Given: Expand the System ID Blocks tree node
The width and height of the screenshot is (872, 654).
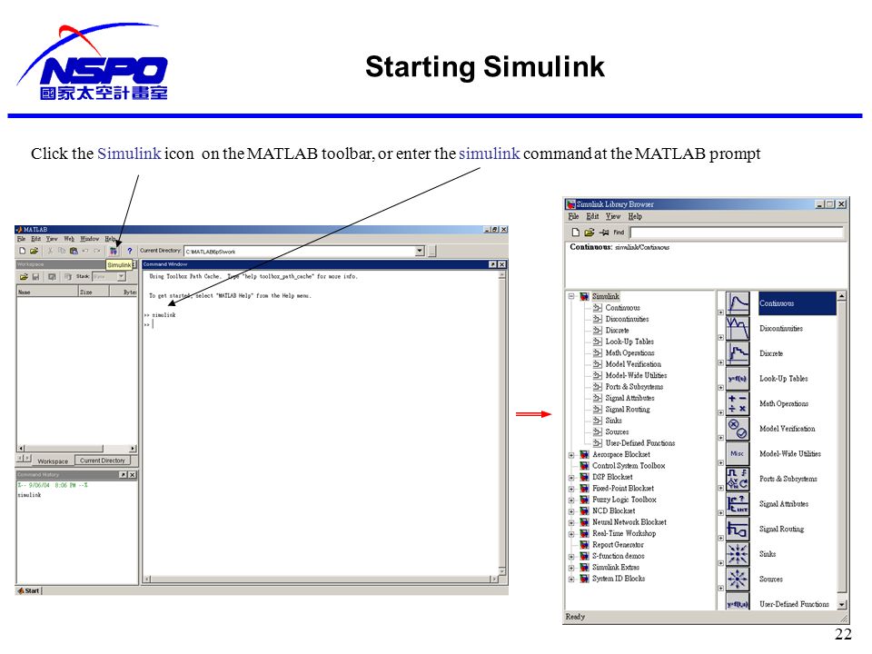Looking at the screenshot, I should [571, 580].
